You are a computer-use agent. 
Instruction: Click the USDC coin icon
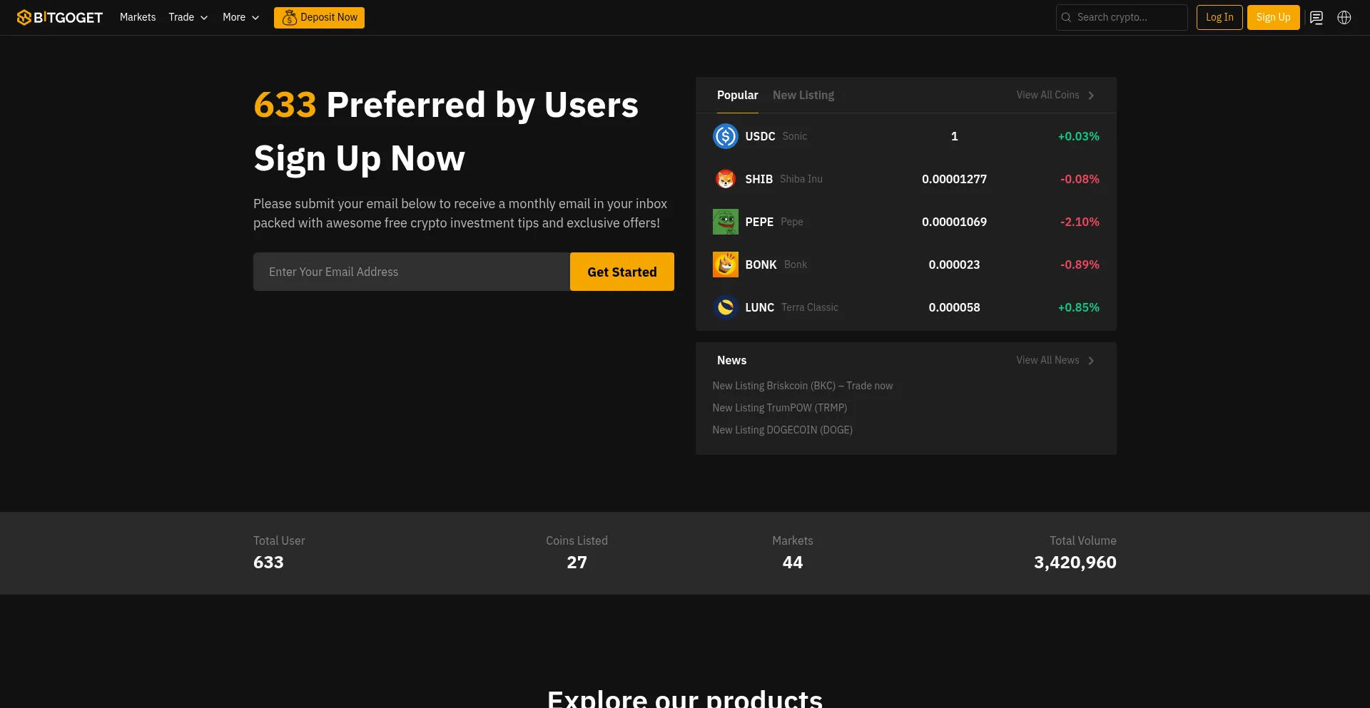[725, 136]
